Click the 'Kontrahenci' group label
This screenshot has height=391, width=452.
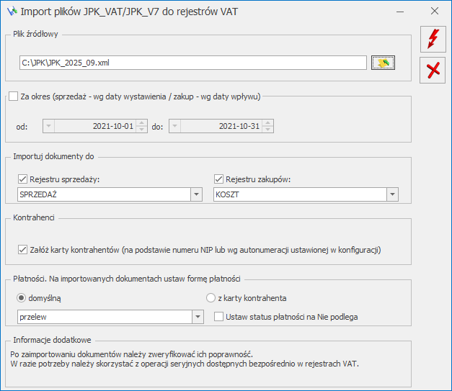[x=34, y=217]
